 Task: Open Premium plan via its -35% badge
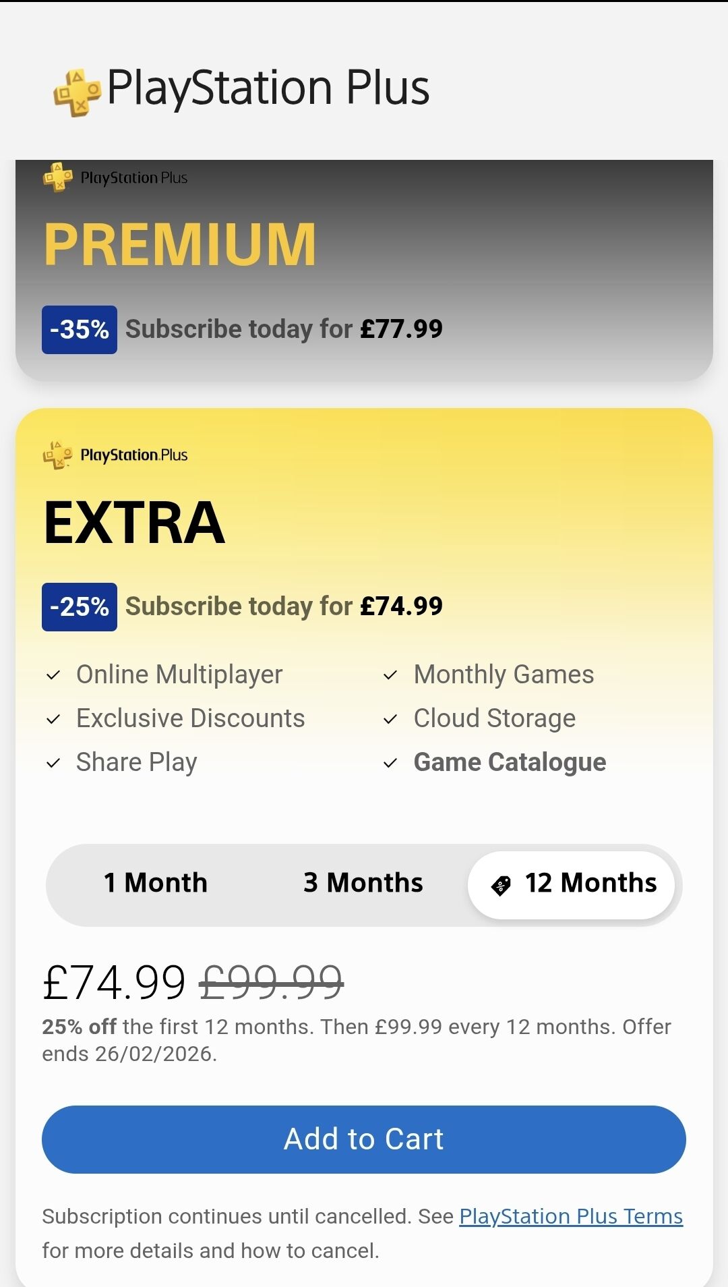(80, 330)
